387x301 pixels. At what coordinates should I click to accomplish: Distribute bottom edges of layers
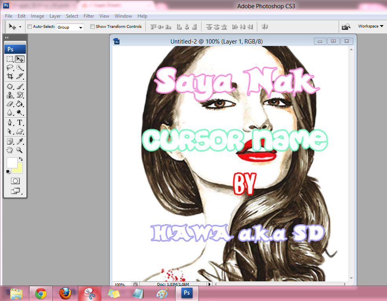[224, 27]
